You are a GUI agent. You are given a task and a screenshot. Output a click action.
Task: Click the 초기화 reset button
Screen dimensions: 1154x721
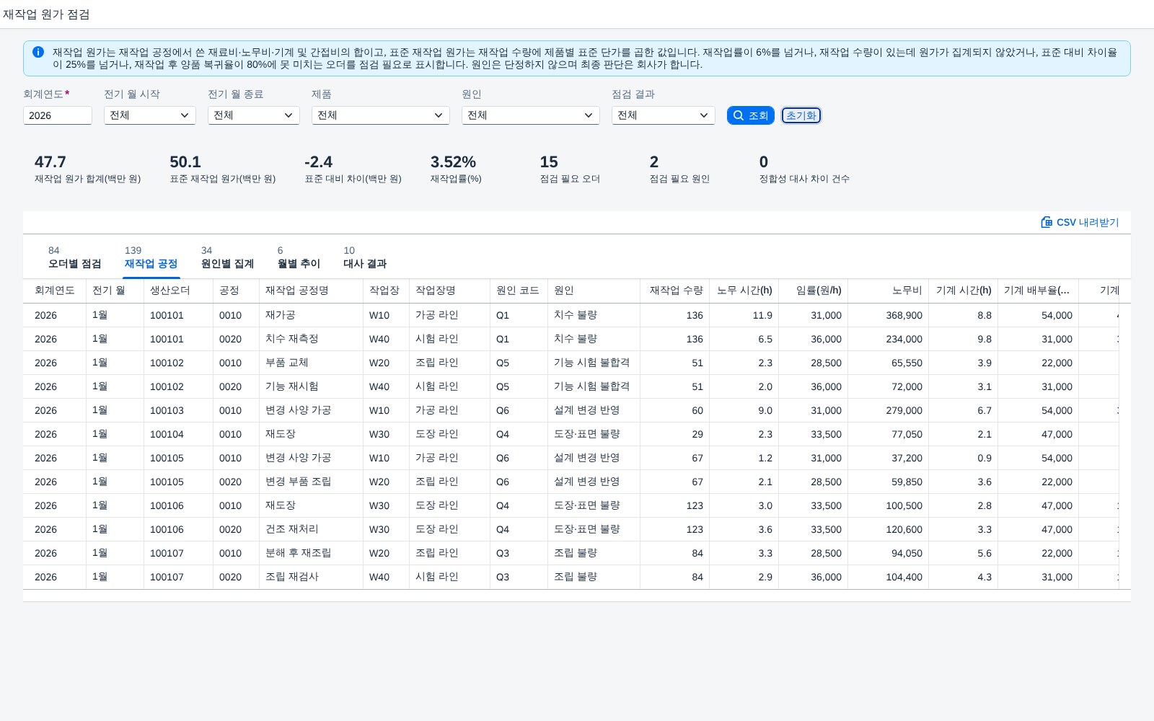(x=801, y=115)
